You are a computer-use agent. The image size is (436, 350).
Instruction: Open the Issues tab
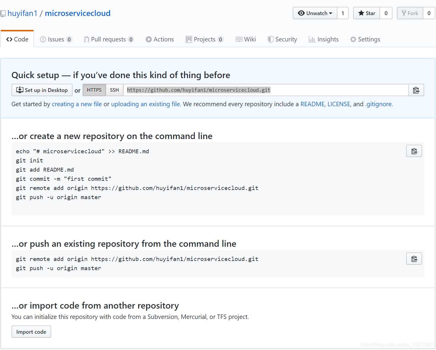pos(56,39)
